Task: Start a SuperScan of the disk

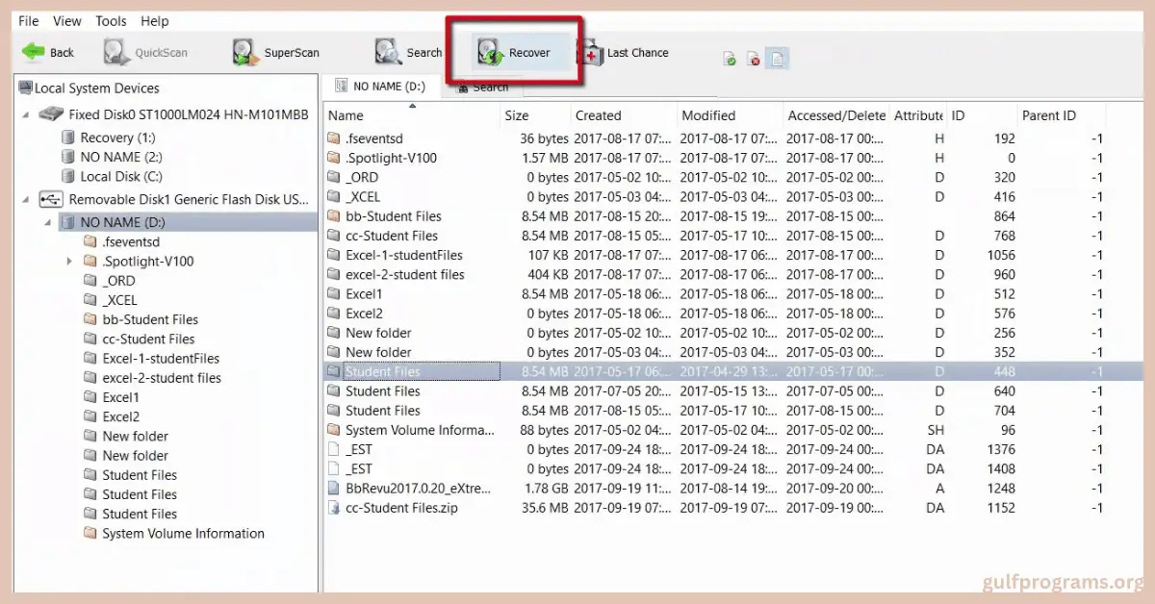Action: point(275,52)
